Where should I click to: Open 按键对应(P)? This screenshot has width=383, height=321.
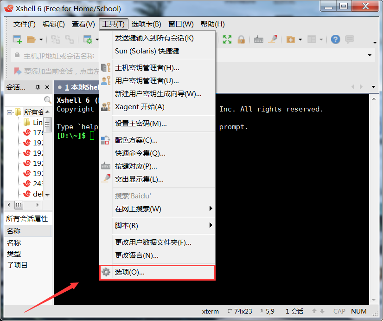pyautogui.click(x=157, y=166)
